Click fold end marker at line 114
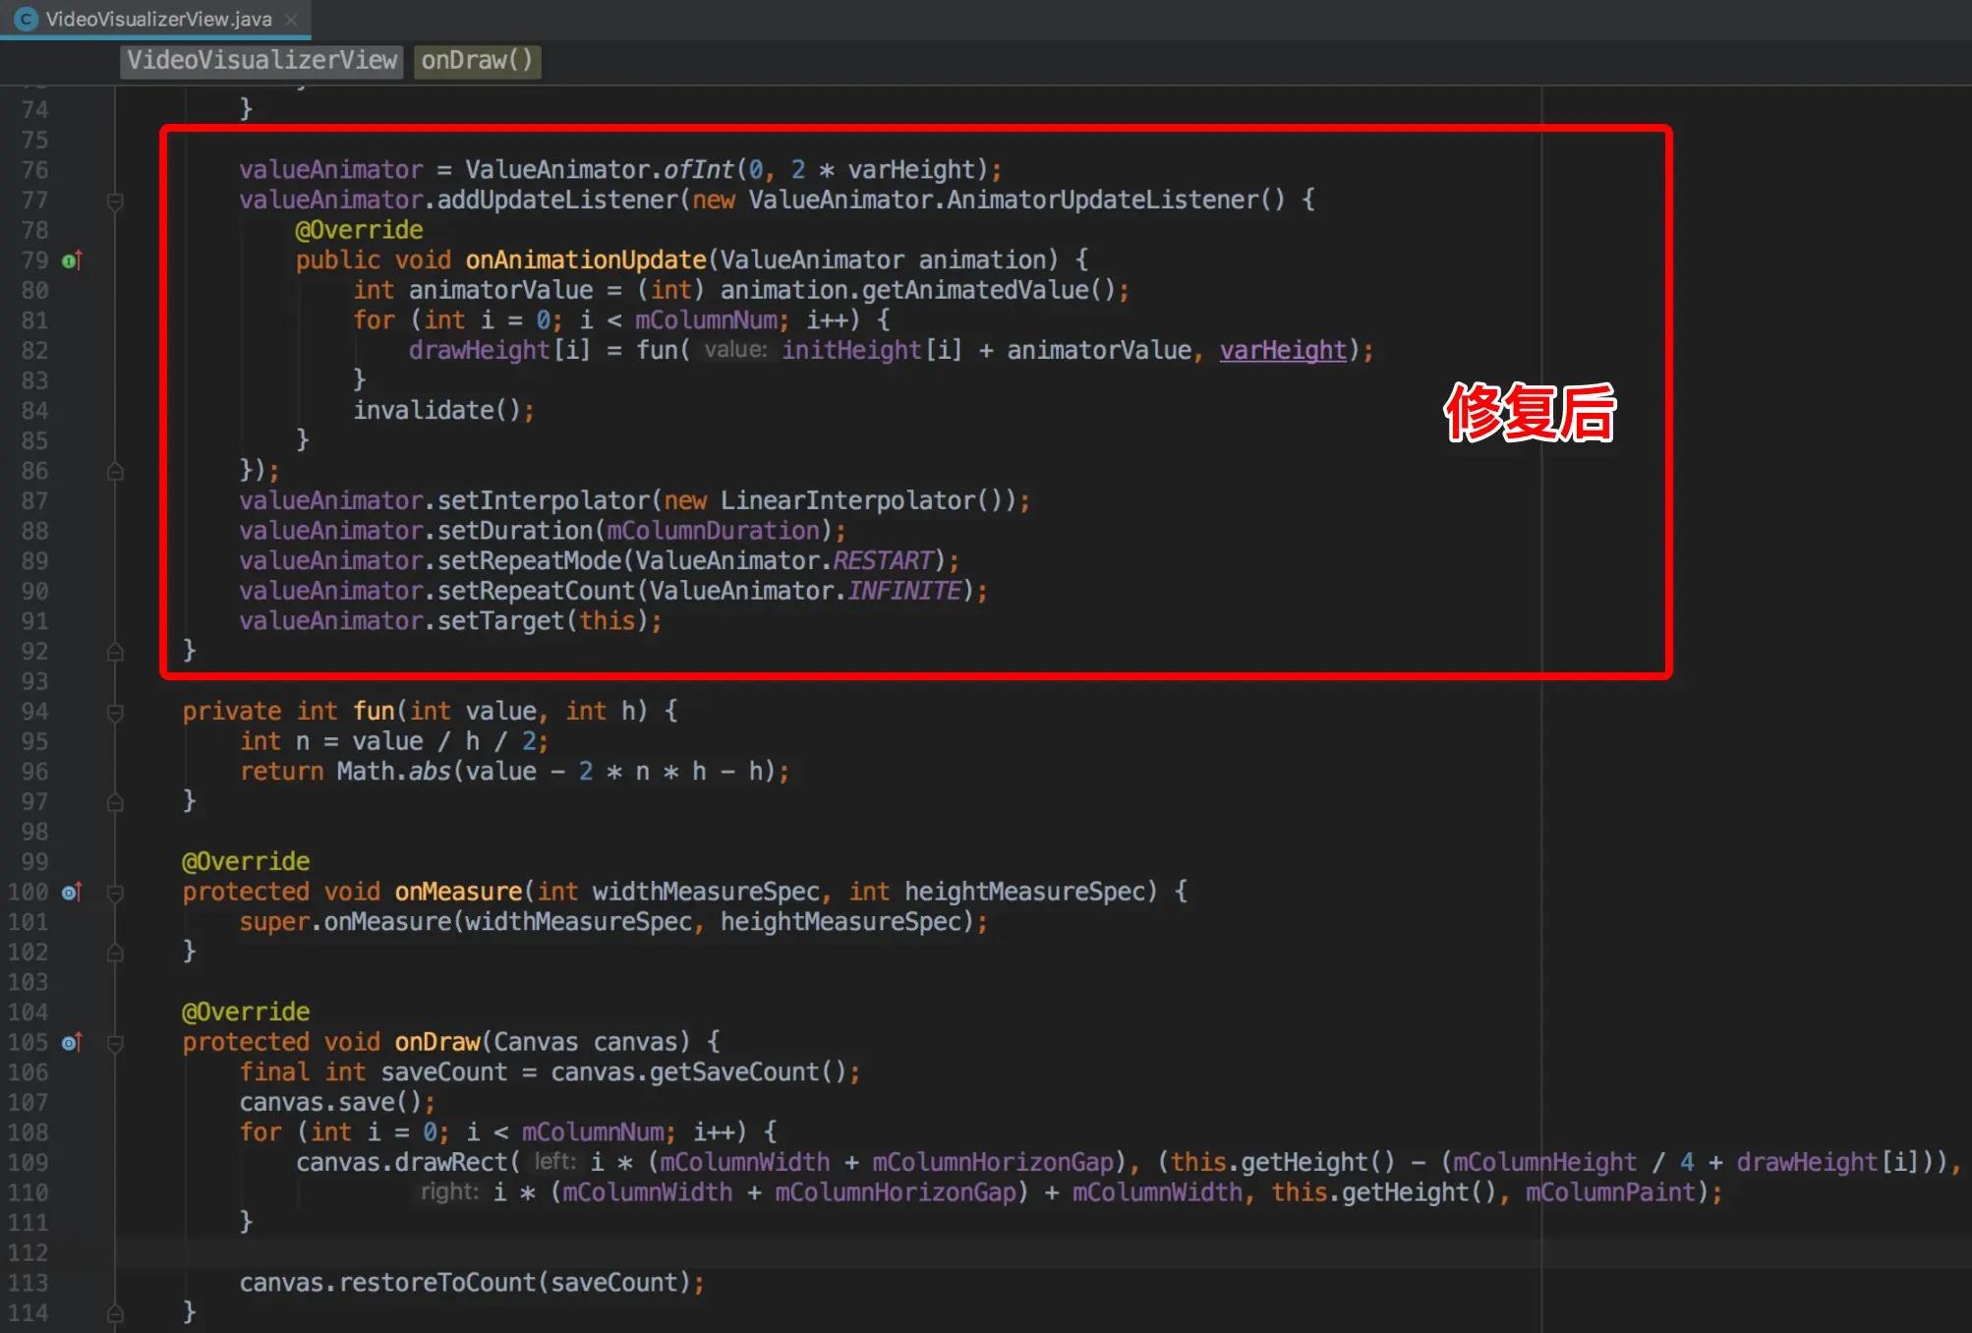The image size is (1972, 1333). (115, 1313)
